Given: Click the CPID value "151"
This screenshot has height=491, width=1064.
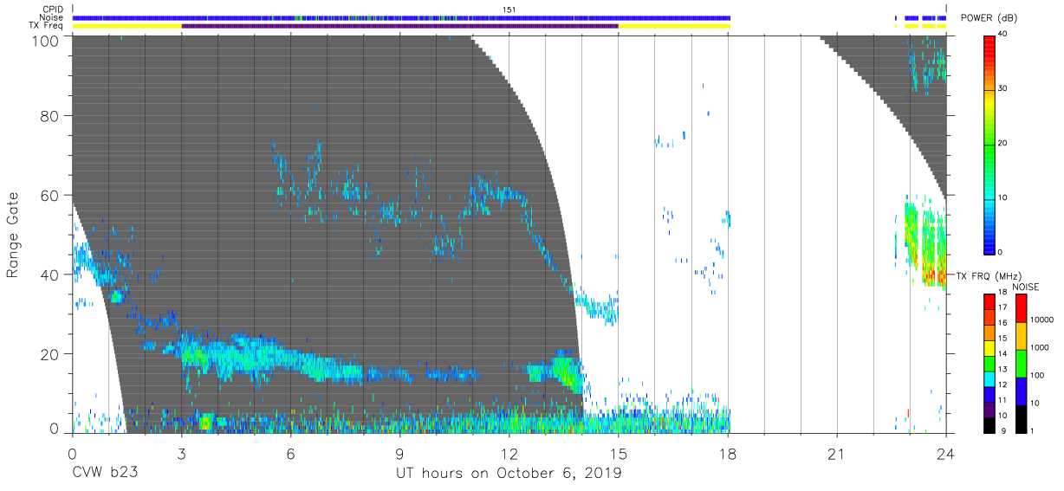Looking at the screenshot, I should 509,10.
